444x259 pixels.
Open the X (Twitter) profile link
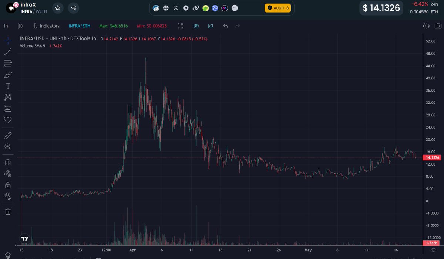click(176, 8)
